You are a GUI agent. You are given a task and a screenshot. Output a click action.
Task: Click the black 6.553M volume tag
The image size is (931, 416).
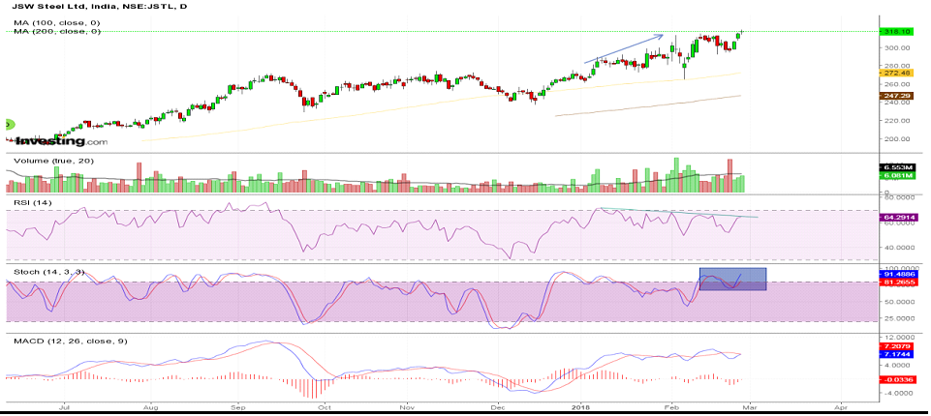896,168
